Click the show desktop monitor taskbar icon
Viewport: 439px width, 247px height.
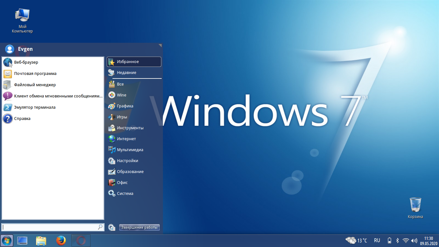click(x=22, y=241)
